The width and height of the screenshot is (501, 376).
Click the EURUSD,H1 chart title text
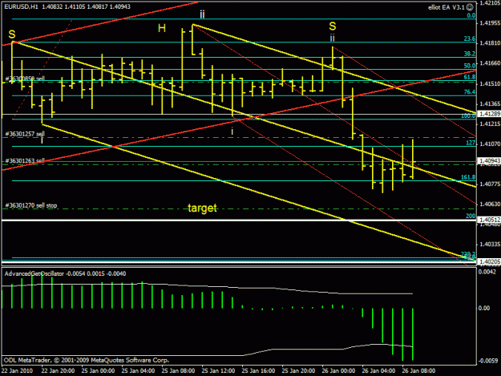(x=21, y=6)
